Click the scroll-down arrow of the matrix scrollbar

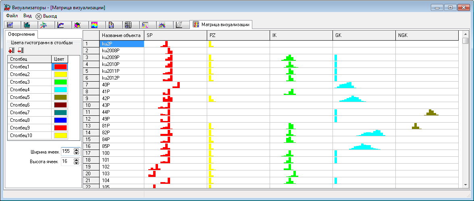(x=465, y=185)
